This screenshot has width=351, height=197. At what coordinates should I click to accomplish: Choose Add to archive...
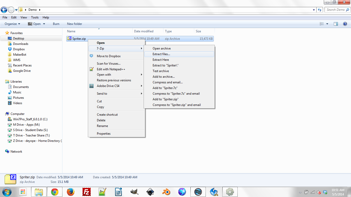[x=179, y=77]
